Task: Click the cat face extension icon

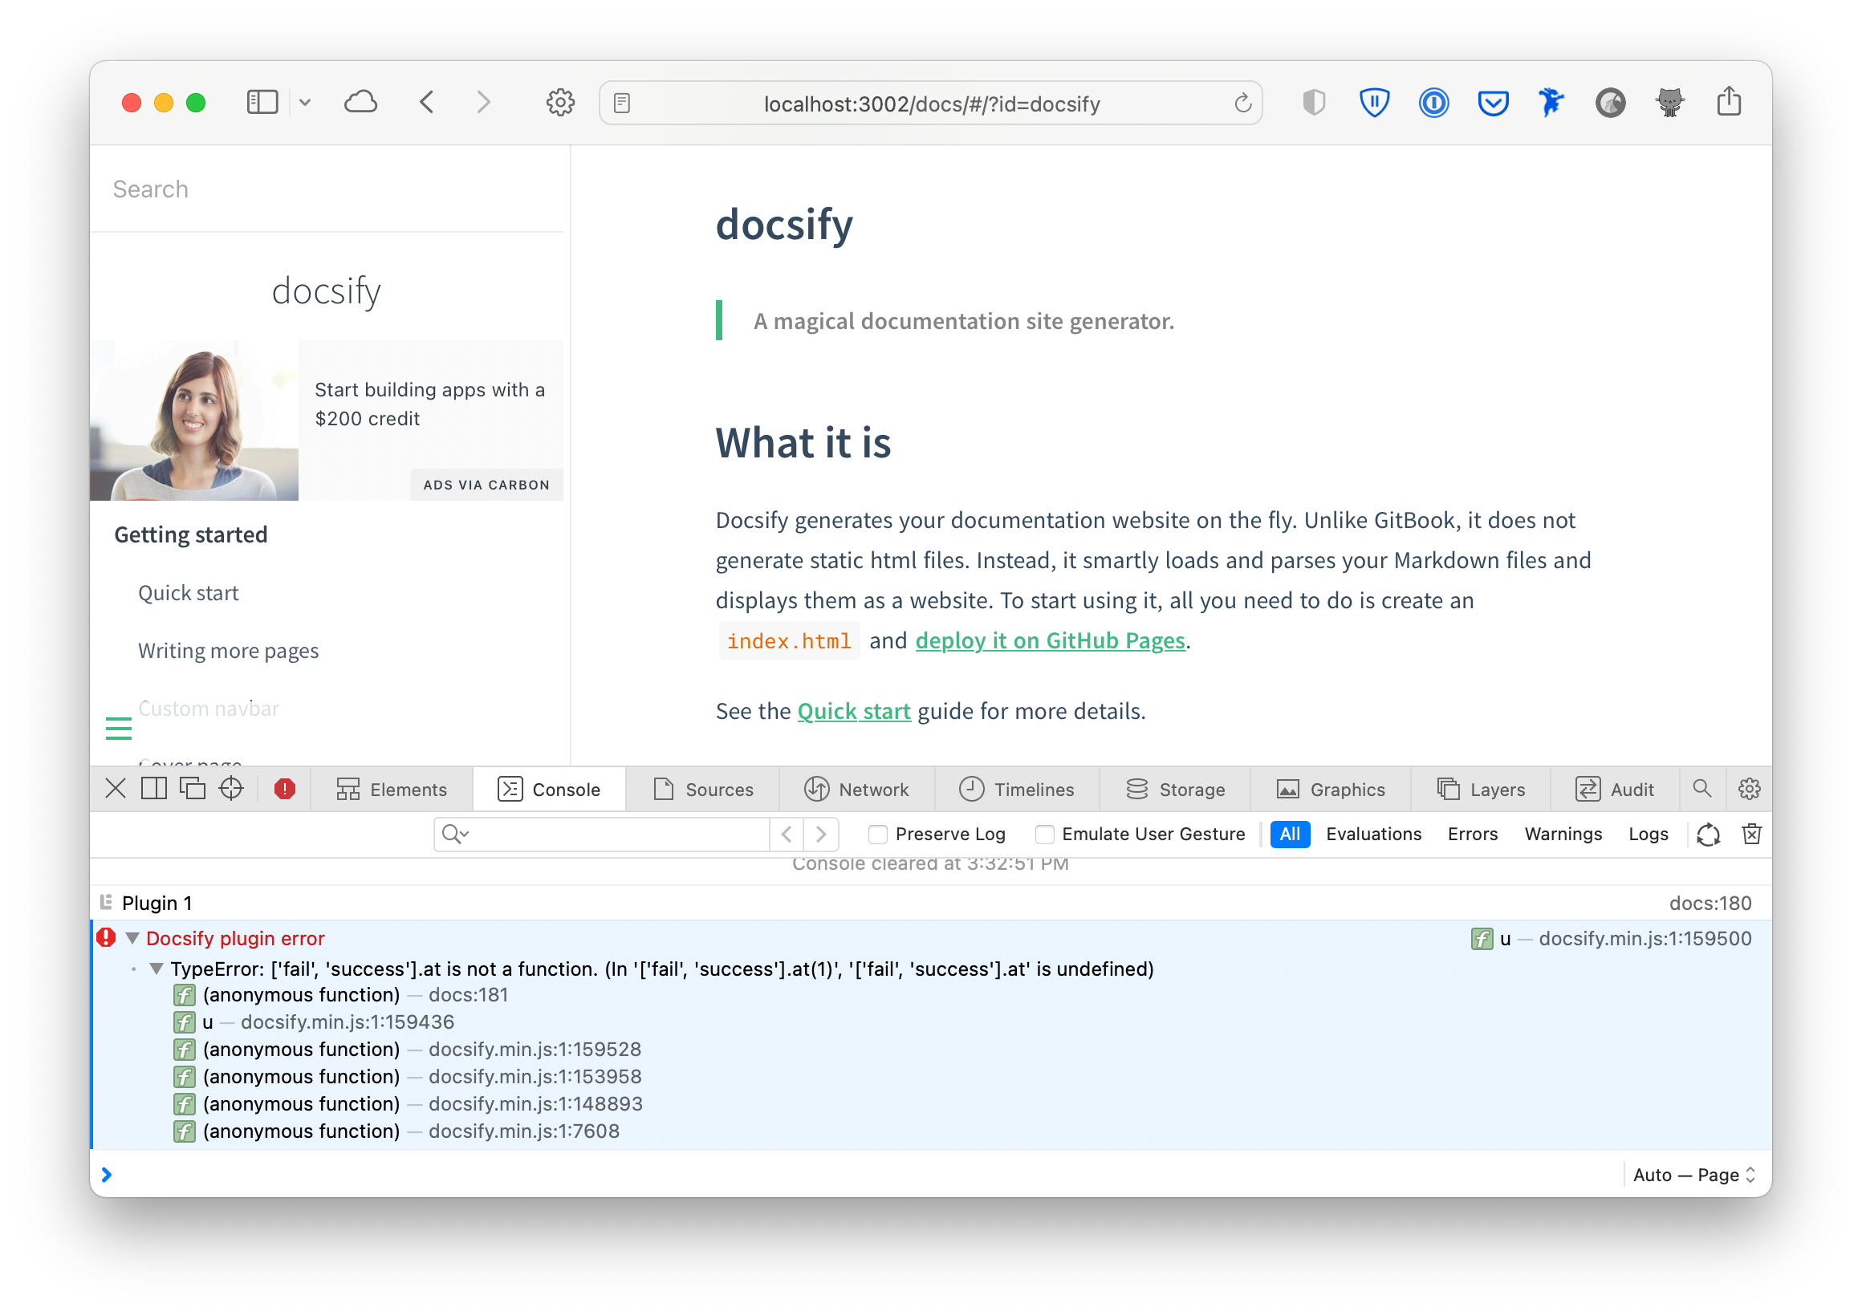Action: click(1669, 103)
